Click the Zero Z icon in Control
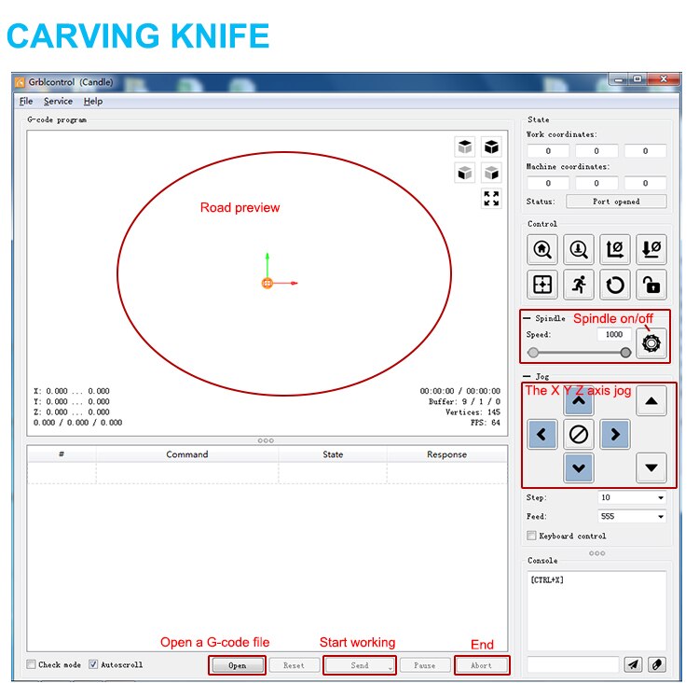This screenshot has height=683, width=699. pos(651,249)
